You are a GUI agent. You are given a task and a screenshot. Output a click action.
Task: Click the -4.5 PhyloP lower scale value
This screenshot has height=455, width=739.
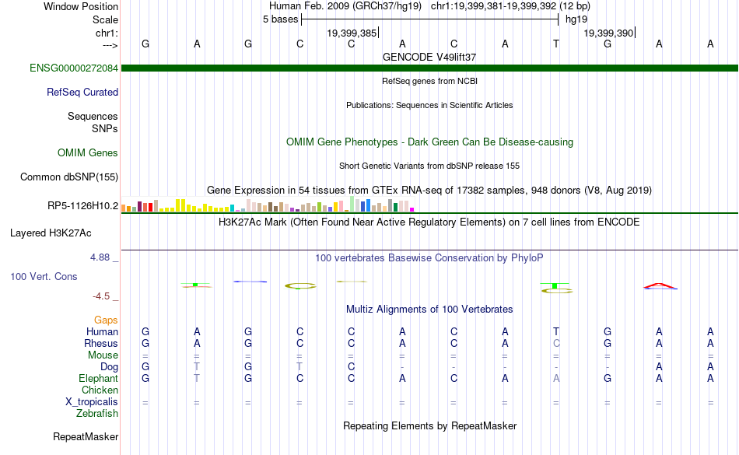click(x=101, y=296)
